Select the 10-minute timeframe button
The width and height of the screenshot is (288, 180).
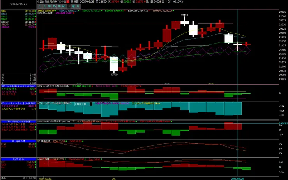pos(49,6)
